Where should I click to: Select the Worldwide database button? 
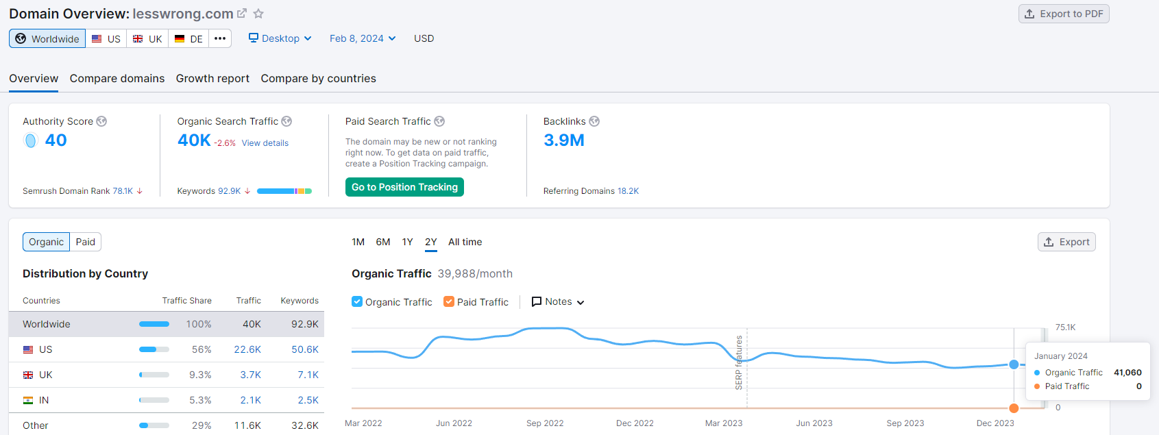(47, 38)
